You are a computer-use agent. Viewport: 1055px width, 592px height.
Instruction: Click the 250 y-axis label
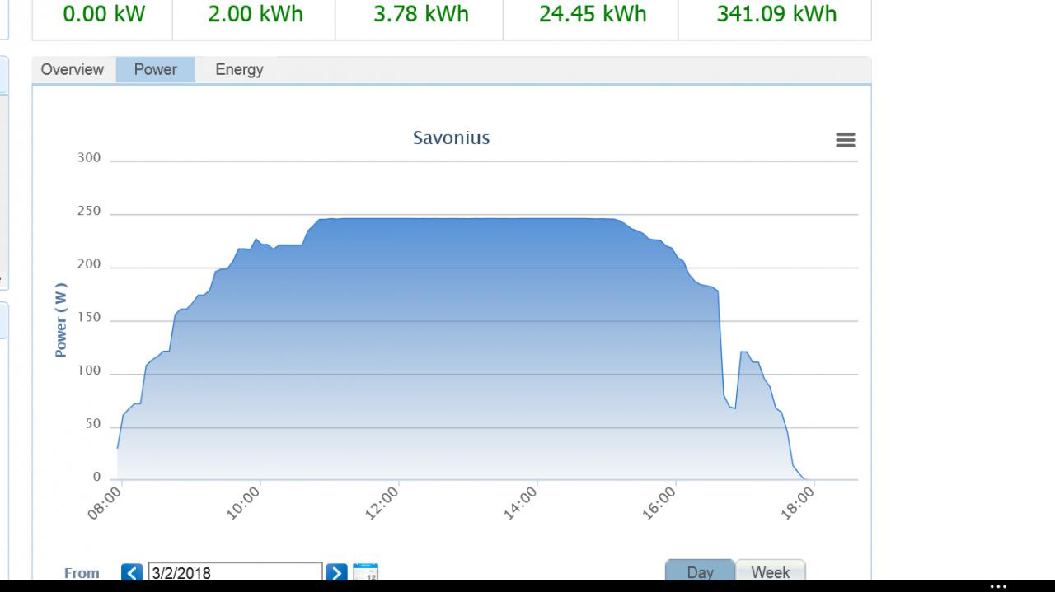click(x=89, y=212)
